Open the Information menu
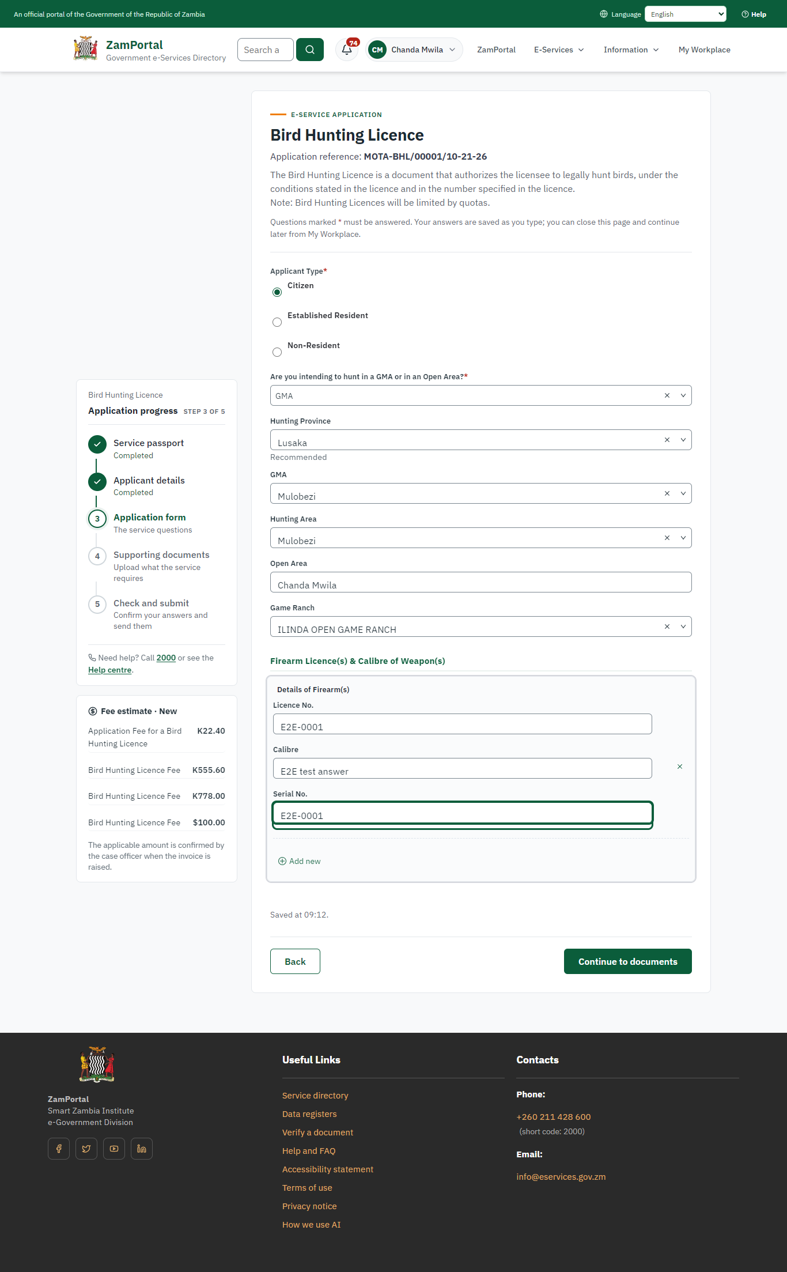The image size is (787, 1272). point(631,50)
